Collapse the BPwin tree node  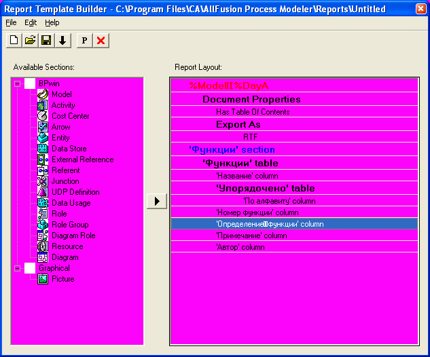click(x=17, y=83)
